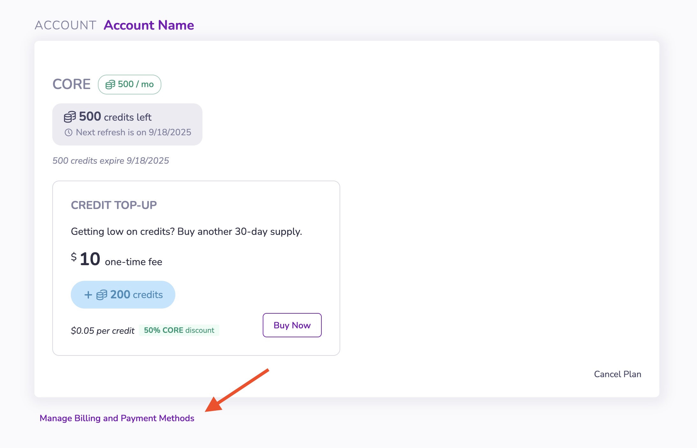Click the ACCOUNT label at top
The width and height of the screenshot is (697, 448).
[65, 25]
